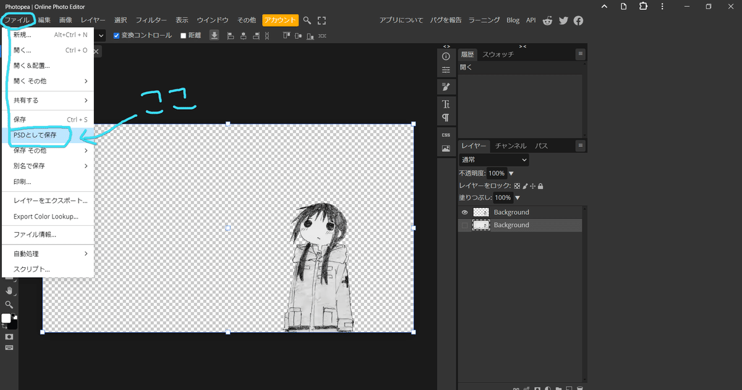742x390 pixels.
Task: Open the on-screen keyboard shortcuts icon
Action: 9,347
